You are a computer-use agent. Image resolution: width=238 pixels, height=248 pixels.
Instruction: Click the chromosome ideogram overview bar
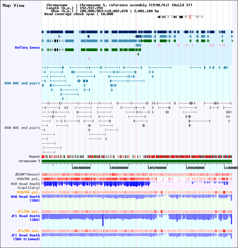[180, 17]
